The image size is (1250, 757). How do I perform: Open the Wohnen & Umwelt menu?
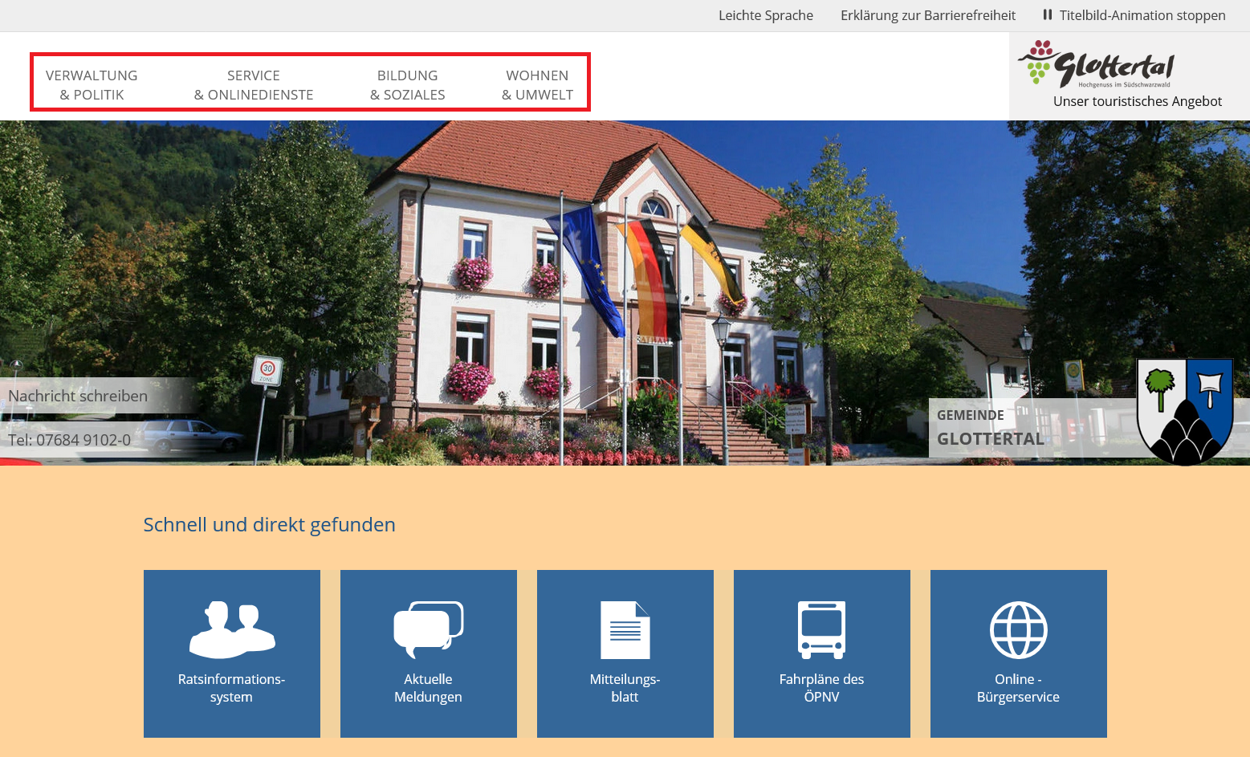(x=537, y=85)
